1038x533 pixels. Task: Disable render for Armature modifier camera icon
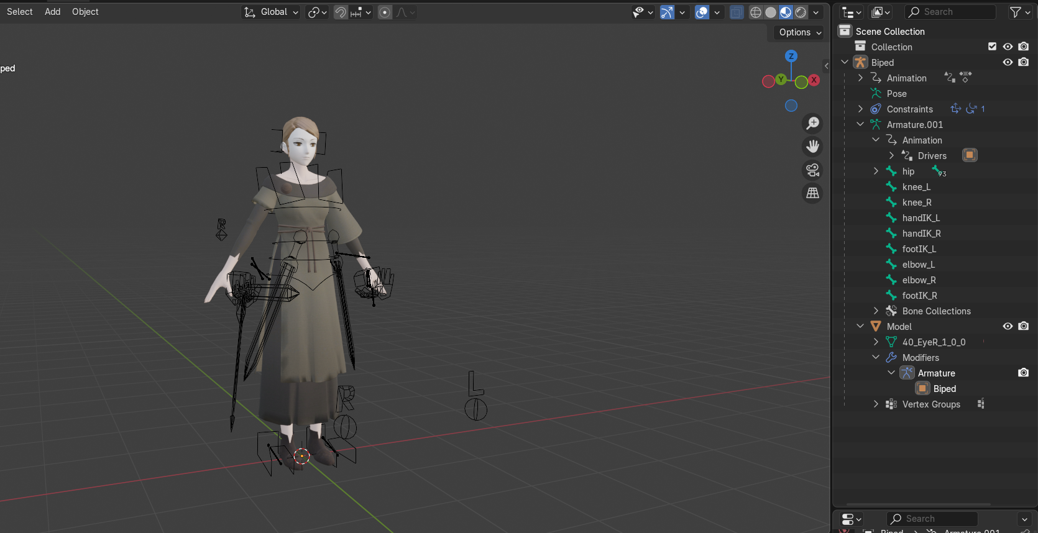[1023, 373]
